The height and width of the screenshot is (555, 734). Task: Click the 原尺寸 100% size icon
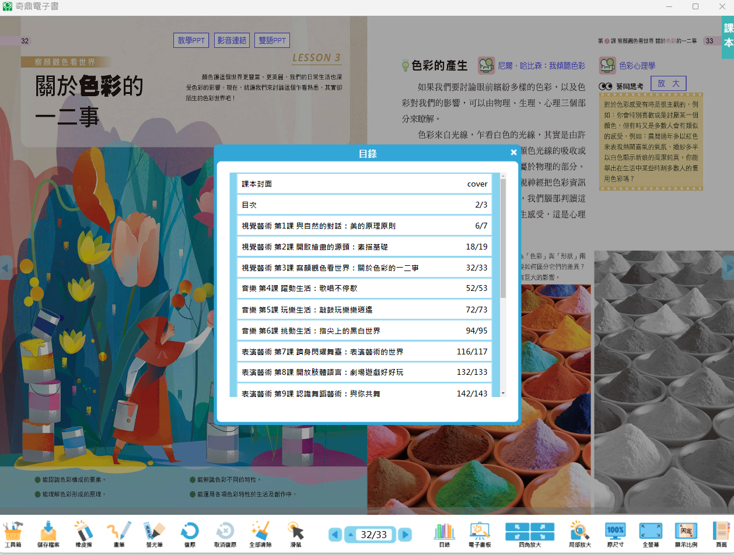click(x=616, y=533)
